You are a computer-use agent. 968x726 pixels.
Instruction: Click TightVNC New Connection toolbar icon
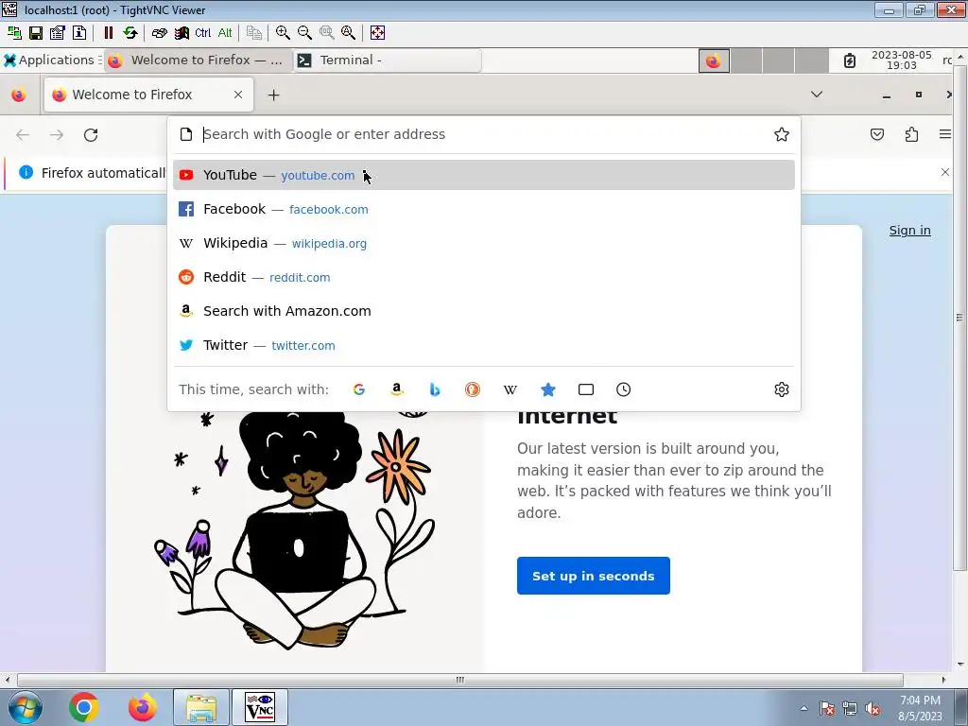pos(13,33)
